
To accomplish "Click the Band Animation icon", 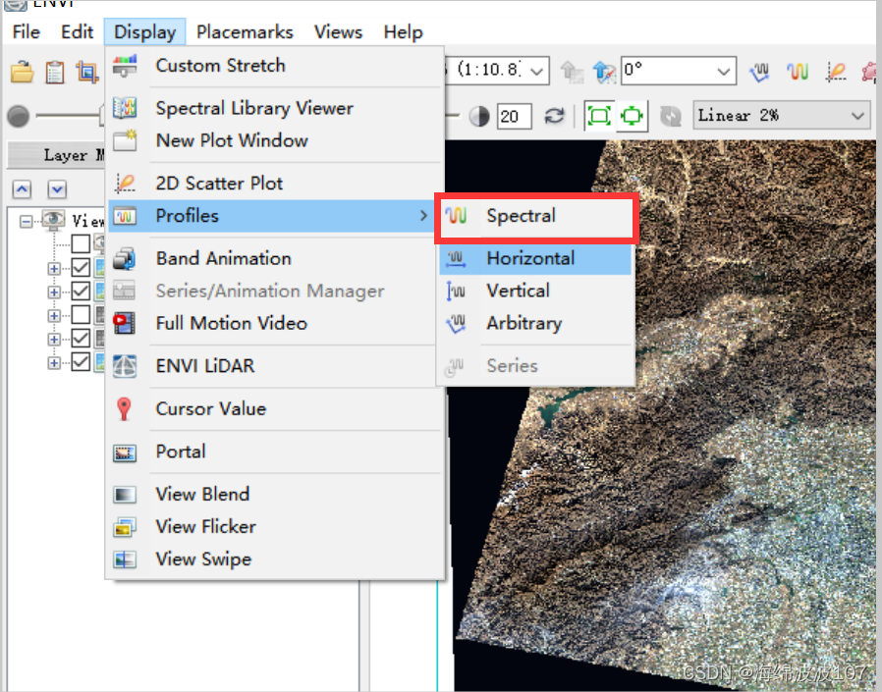I will click(x=125, y=258).
